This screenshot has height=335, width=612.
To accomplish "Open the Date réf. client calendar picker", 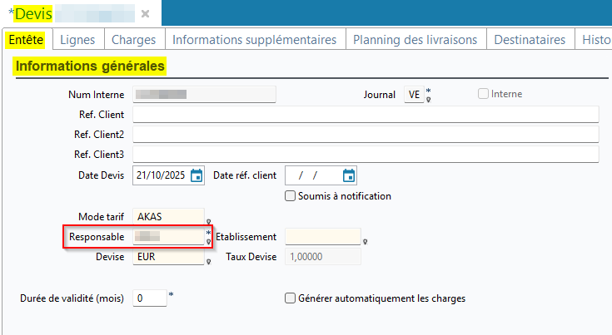I will [349, 175].
